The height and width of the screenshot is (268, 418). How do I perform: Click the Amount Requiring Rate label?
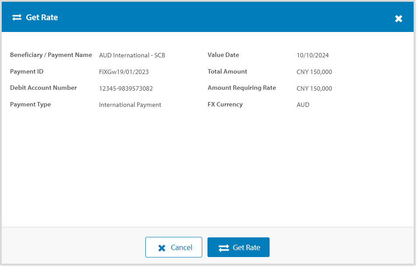coord(242,88)
